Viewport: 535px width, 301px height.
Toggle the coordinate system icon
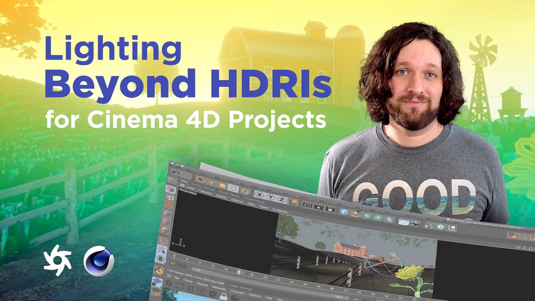pos(293,202)
